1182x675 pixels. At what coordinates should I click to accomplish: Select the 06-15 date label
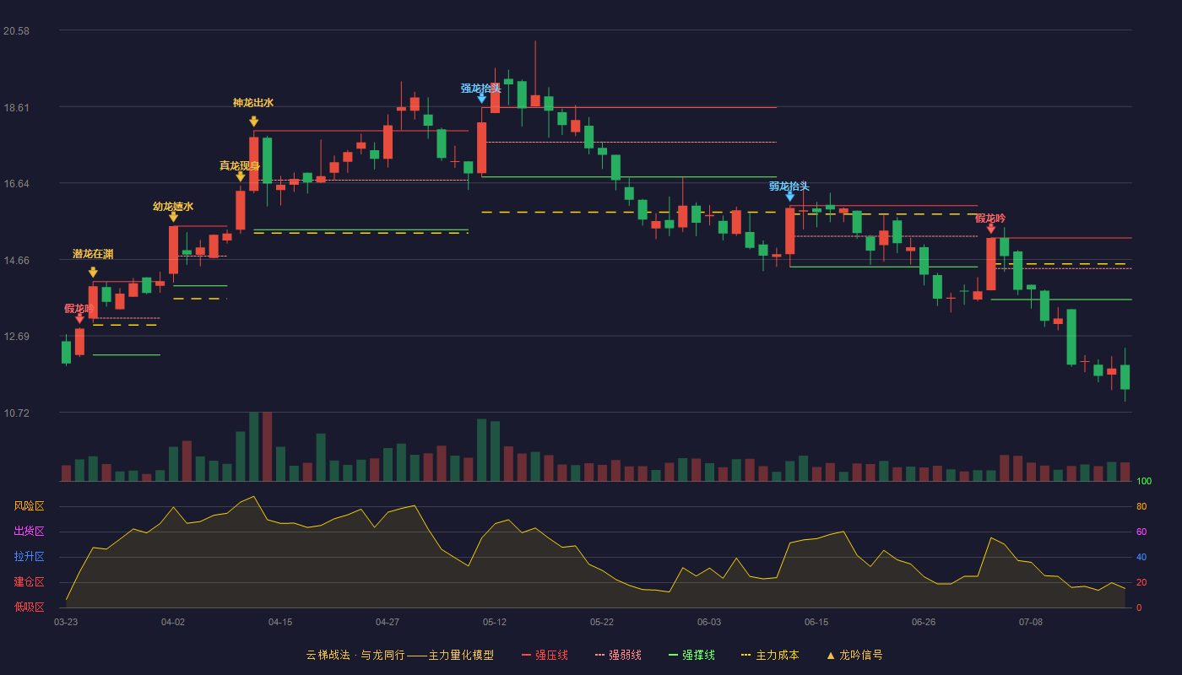816,622
